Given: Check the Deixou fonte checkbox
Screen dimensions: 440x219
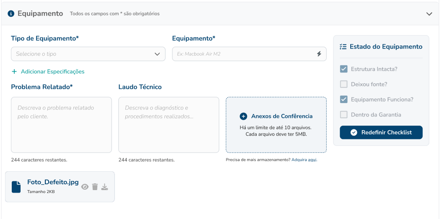Looking at the screenshot, I should click(x=344, y=84).
